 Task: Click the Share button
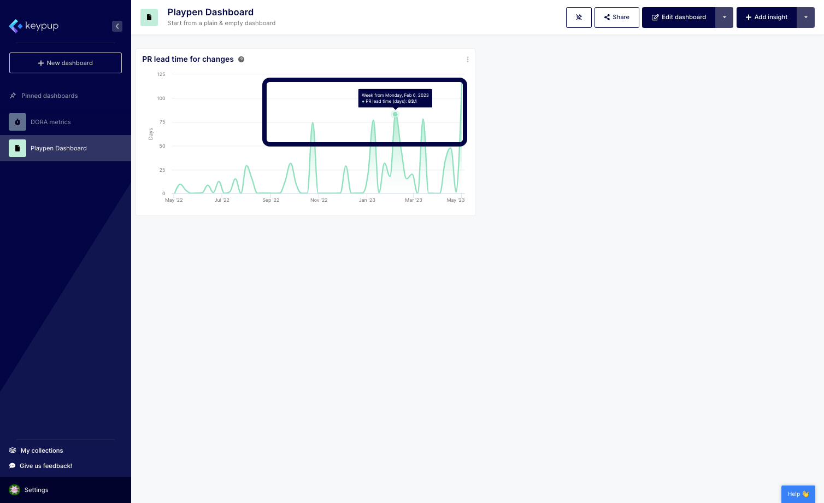point(616,17)
